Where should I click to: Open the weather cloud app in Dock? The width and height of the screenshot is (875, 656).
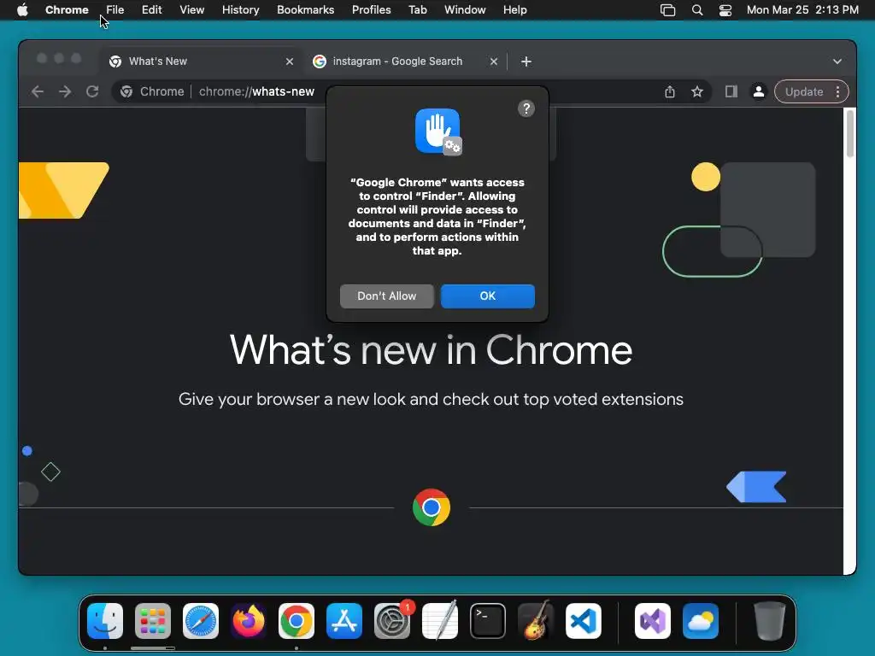click(701, 621)
